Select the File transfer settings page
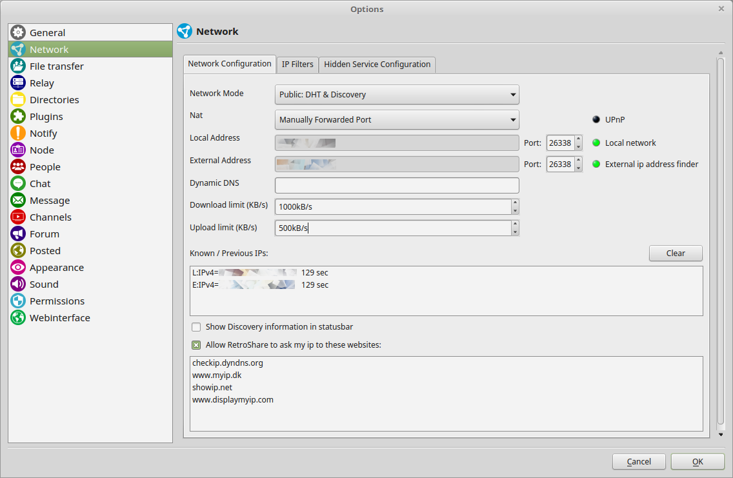This screenshot has width=733, height=478. [x=90, y=66]
